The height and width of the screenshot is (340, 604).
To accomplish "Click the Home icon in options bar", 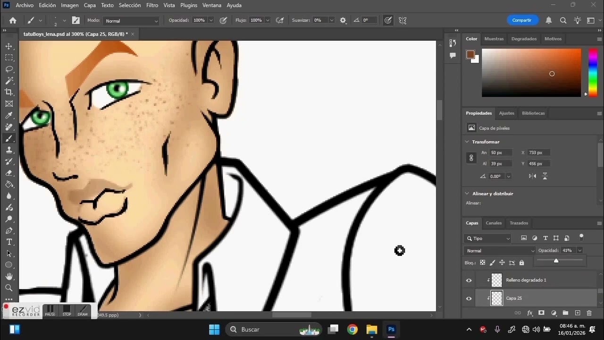I will tap(13, 20).
